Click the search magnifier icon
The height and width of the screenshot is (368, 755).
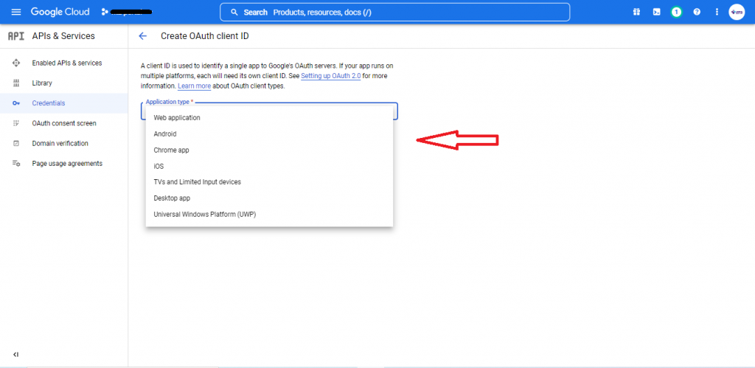point(234,12)
